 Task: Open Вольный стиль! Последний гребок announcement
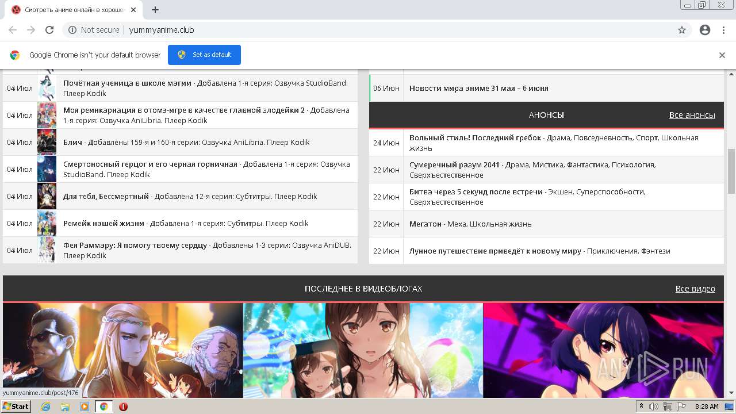click(475, 137)
